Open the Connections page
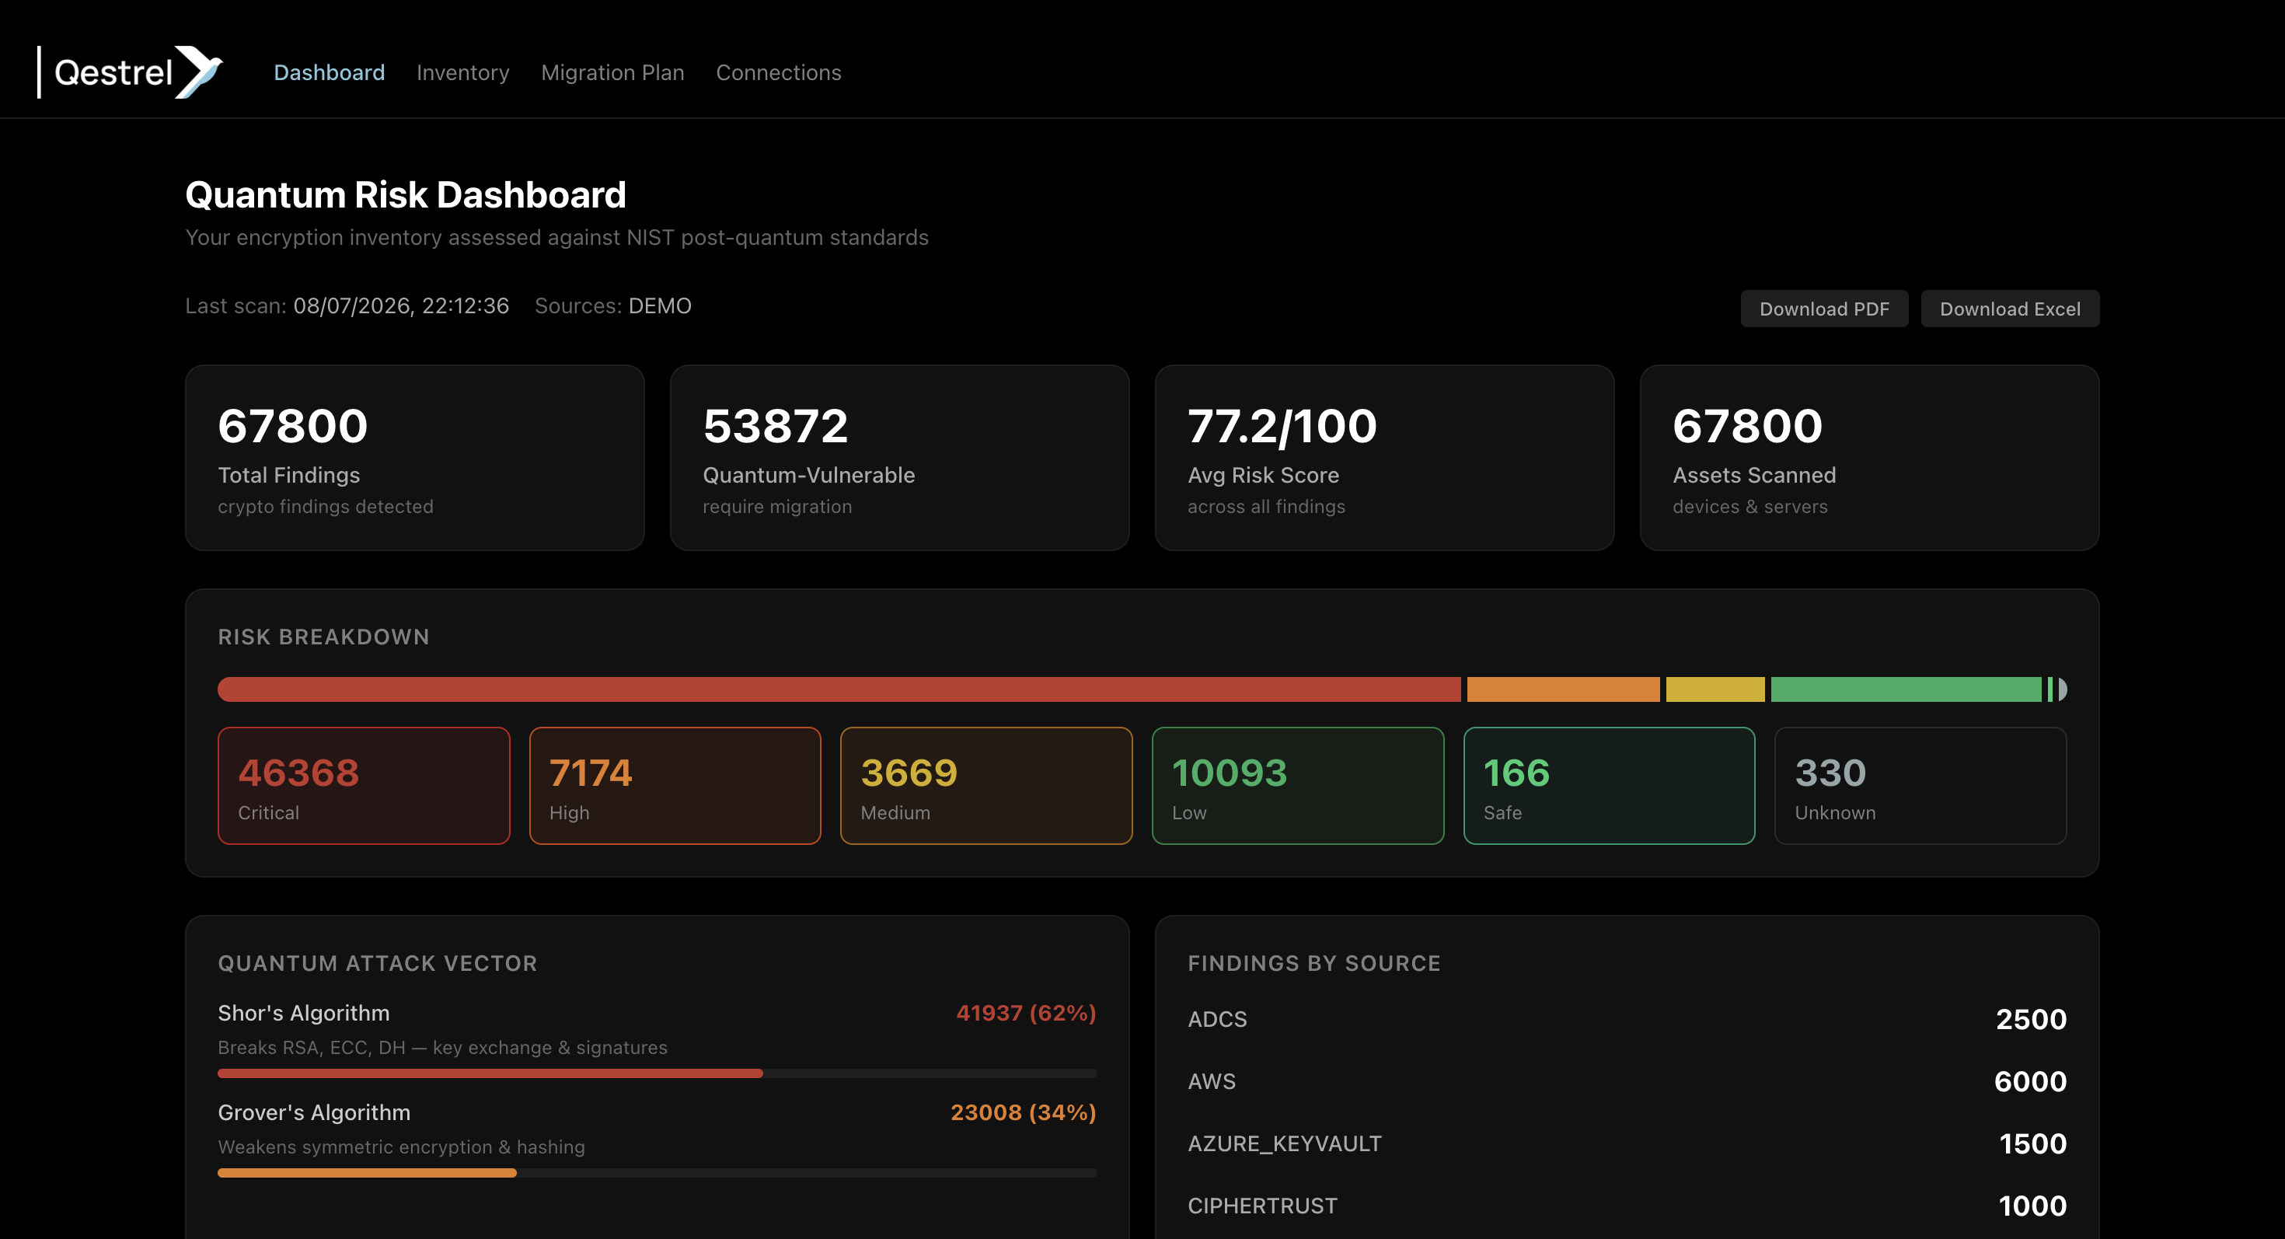The height and width of the screenshot is (1239, 2285). pyautogui.click(x=778, y=73)
